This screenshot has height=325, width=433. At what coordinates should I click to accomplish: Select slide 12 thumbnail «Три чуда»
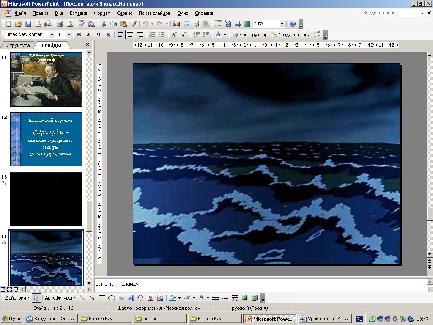pos(46,139)
